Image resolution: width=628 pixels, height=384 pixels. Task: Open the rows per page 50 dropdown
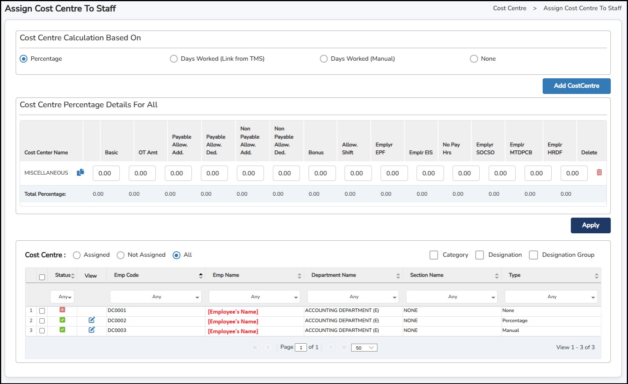point(364,348)
